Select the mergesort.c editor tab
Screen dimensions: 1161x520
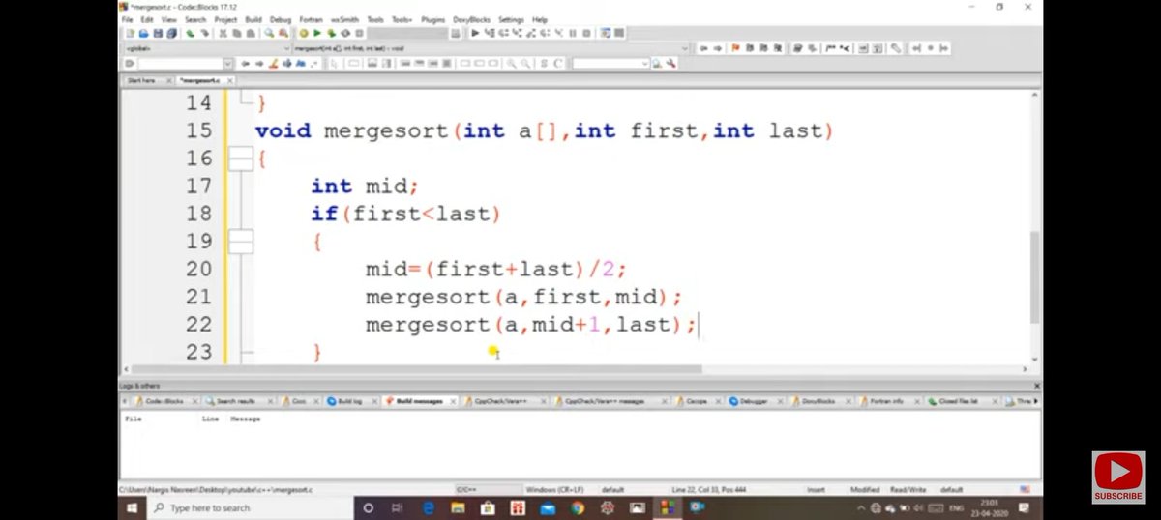point(200,80)
